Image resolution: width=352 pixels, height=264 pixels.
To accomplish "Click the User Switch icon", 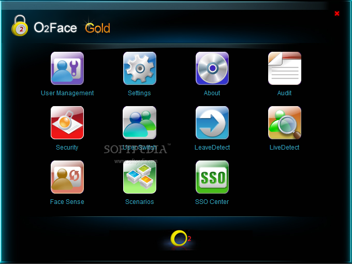I will [140, 123].
